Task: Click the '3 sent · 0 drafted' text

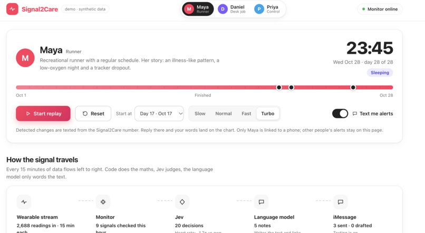Action: [353, 226]
